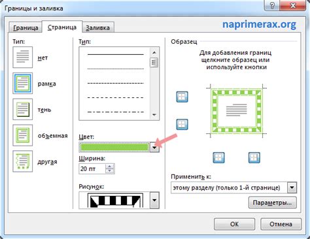The width and height of the screenshot is (310, 239).
Task: Select the 'нет' border setting icon
Action: pos(23,57)
